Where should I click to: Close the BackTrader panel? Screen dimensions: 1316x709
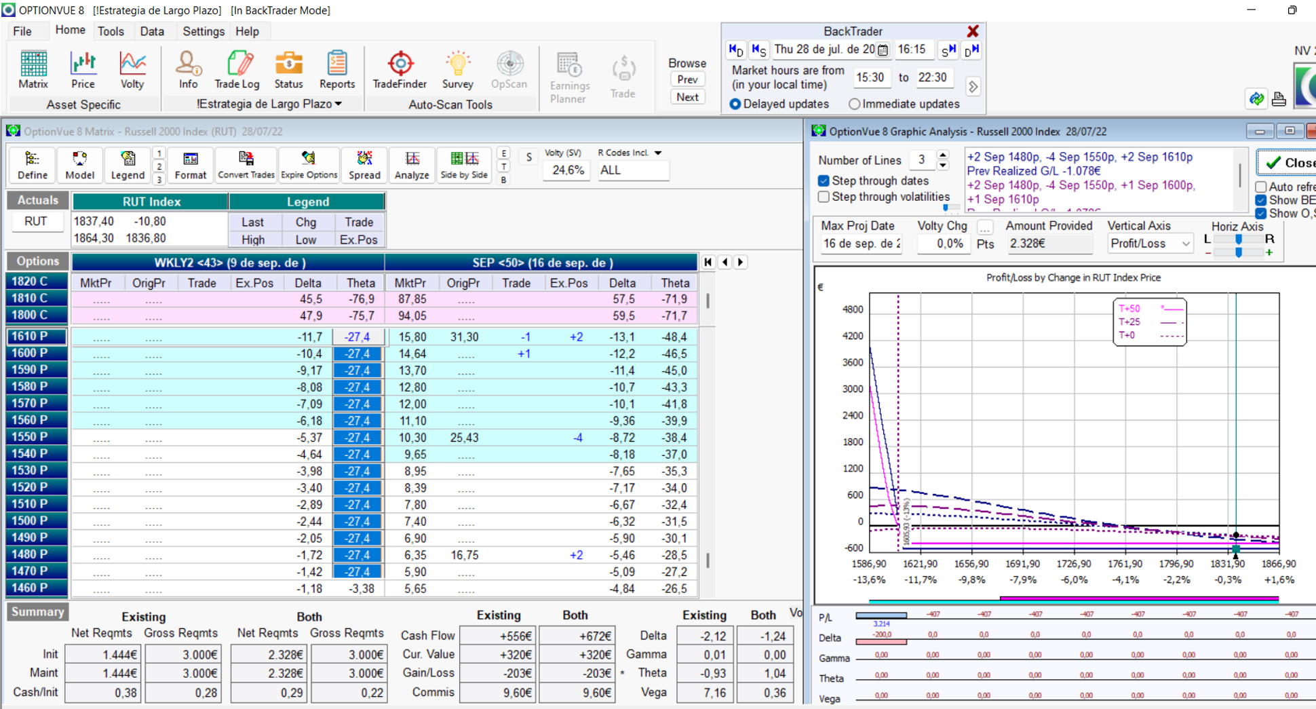click(x=973, y=31)
